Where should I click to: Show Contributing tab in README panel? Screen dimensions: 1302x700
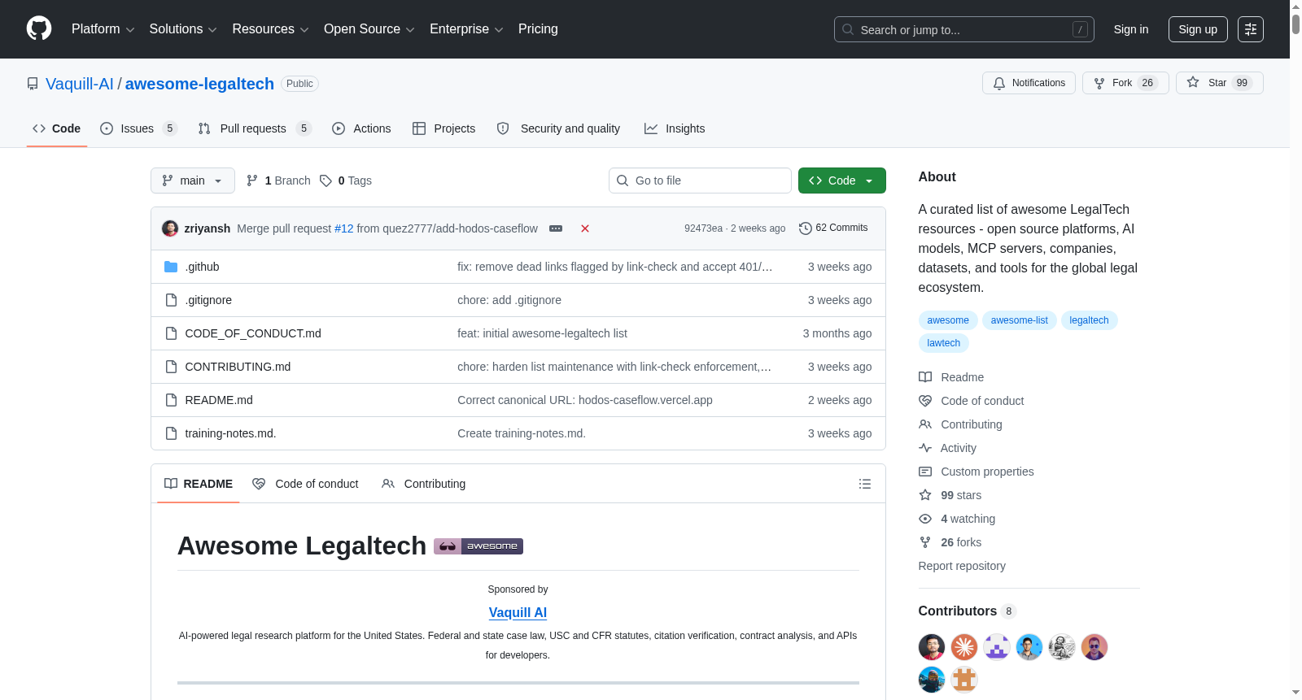pyautogui.click(x=423, y=484)
